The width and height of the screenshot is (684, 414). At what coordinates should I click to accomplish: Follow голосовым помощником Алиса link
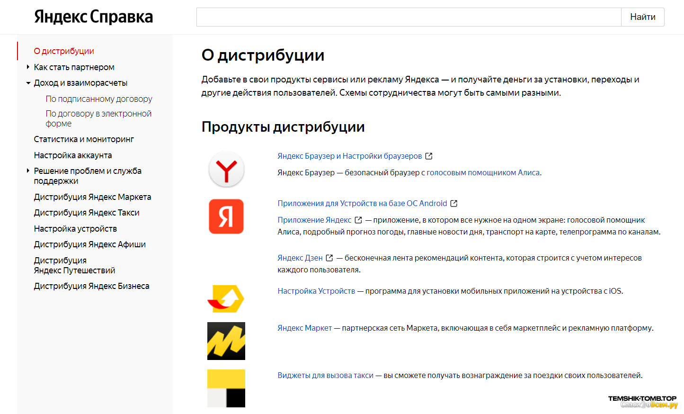coord(483,172)
